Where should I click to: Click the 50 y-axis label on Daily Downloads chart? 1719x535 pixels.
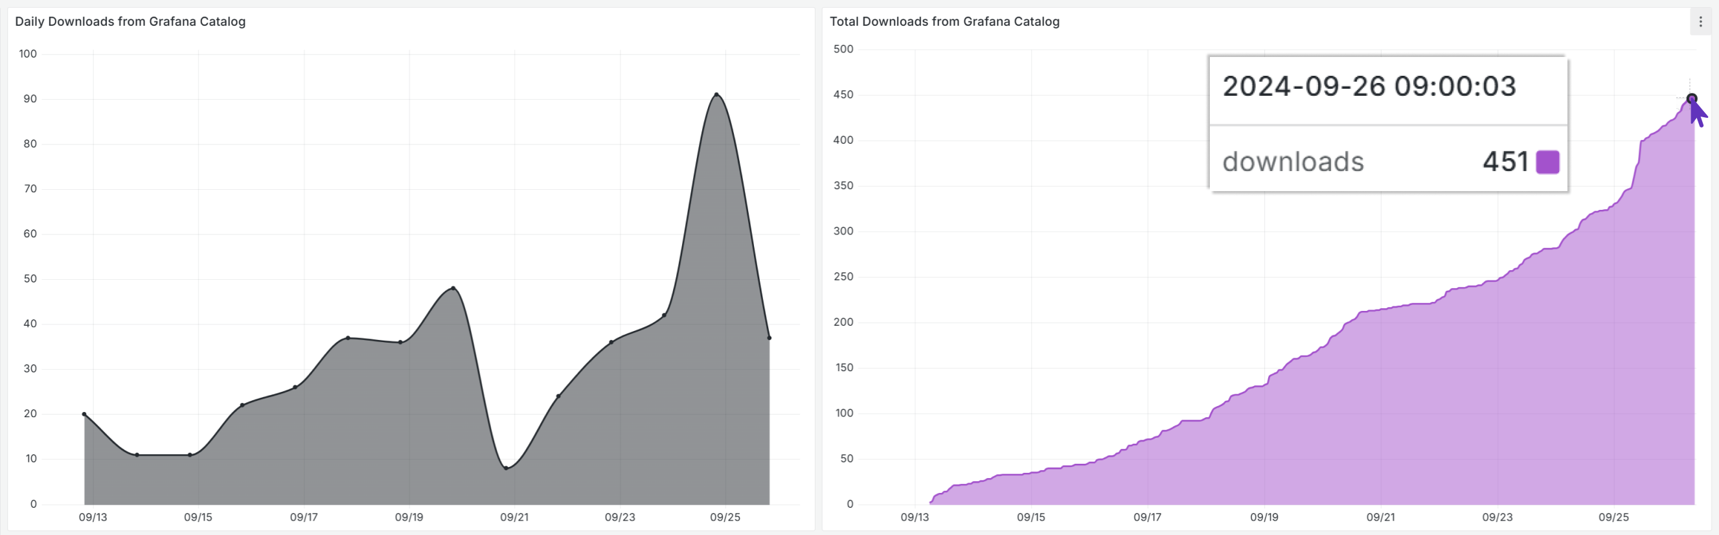point(30,279)
